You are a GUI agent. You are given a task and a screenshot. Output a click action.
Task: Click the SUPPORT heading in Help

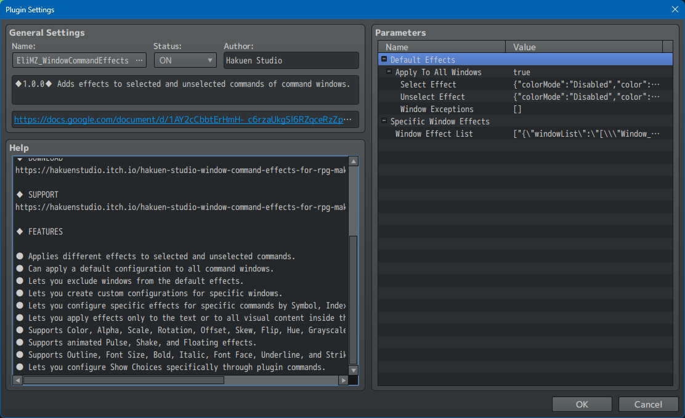tap(43, 195)
